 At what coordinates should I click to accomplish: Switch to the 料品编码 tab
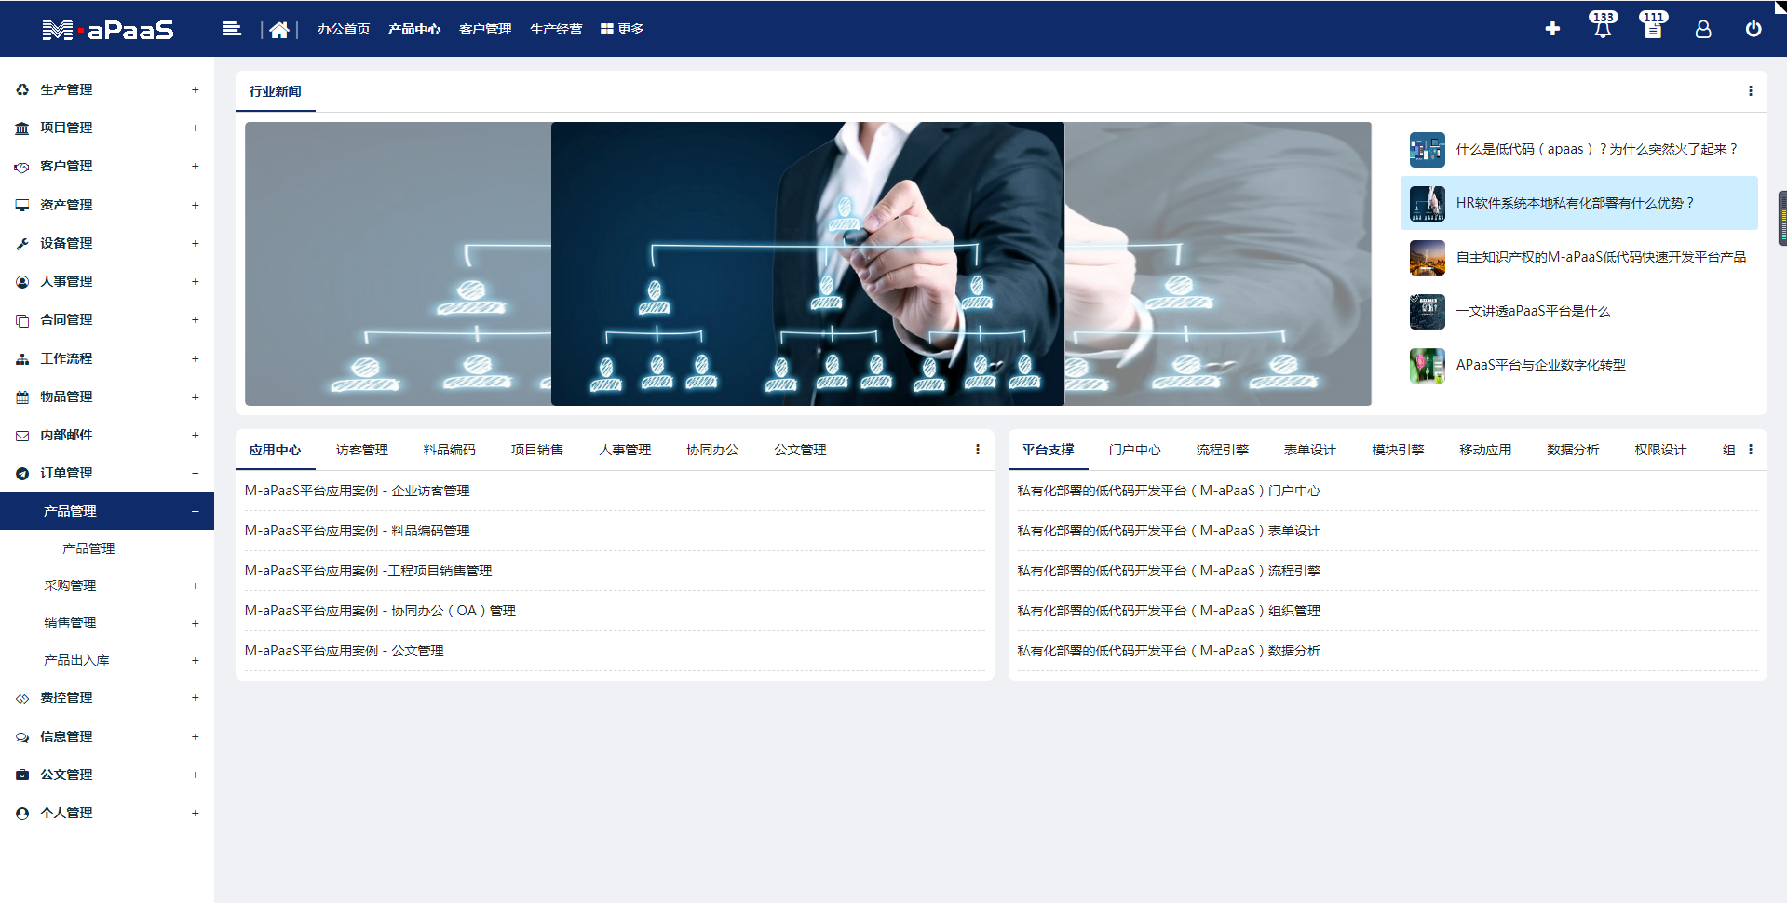click(x=450, y=451)
